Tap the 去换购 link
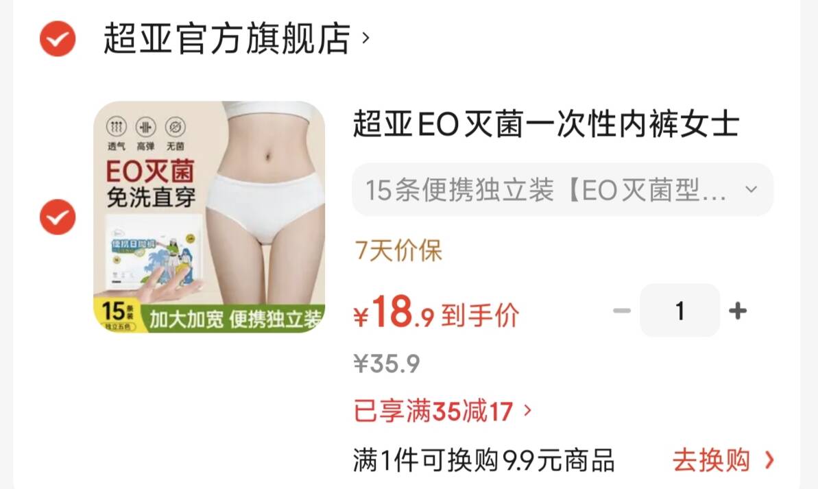The height and width of the screenshot is (489, 818). 711,460
